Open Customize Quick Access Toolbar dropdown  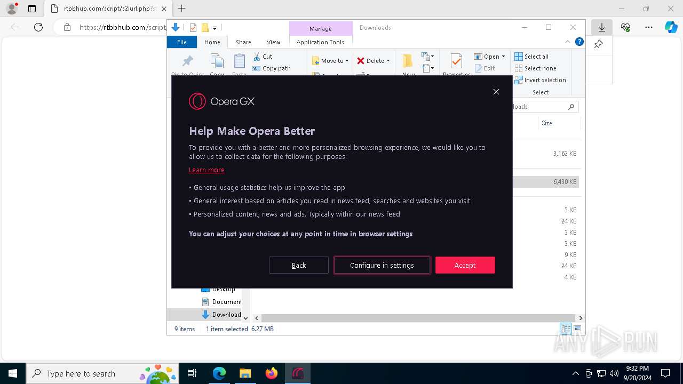point(215,28)
